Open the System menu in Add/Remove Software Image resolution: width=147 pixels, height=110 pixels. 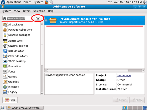(6, 11)
